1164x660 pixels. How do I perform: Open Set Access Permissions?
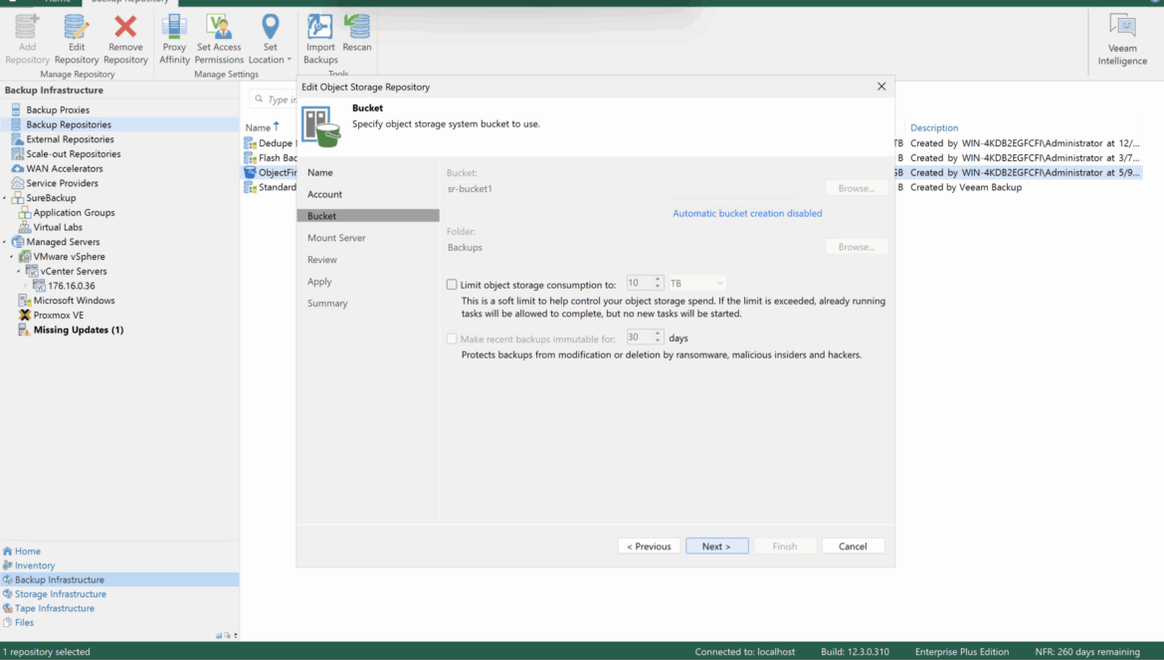coord(219,39)
